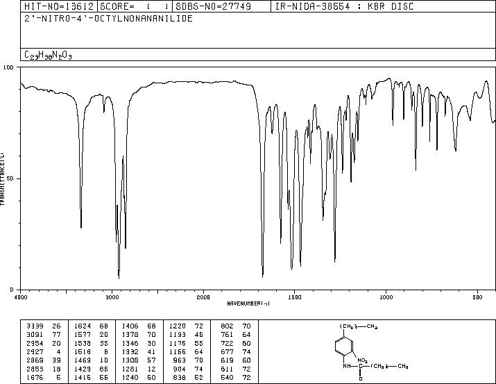Click the compound name 2'-NITRO-4'-OCTYLNONANANILIDE

109,18
